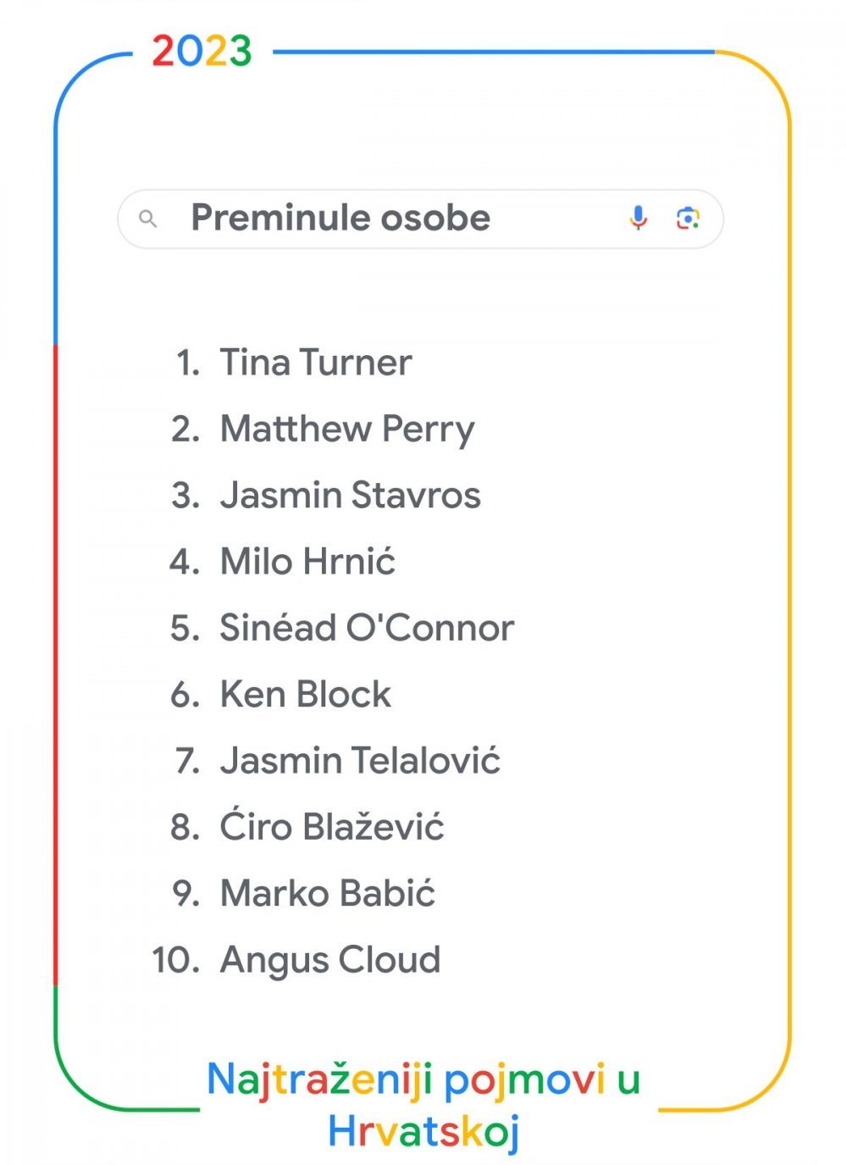The image size is (847, 1165).
Task: Select Marko Babić entry
Action: 328,894
